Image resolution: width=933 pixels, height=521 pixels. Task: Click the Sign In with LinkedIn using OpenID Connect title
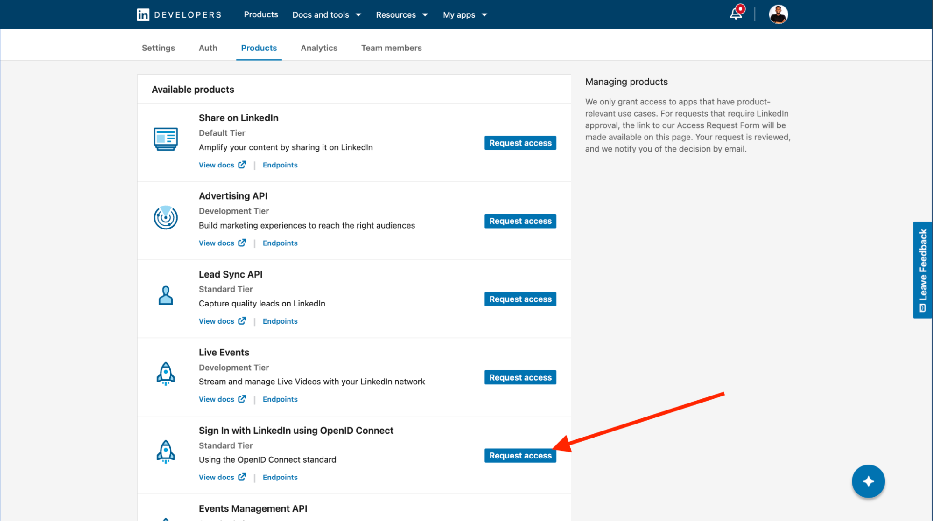coord(296,431)
